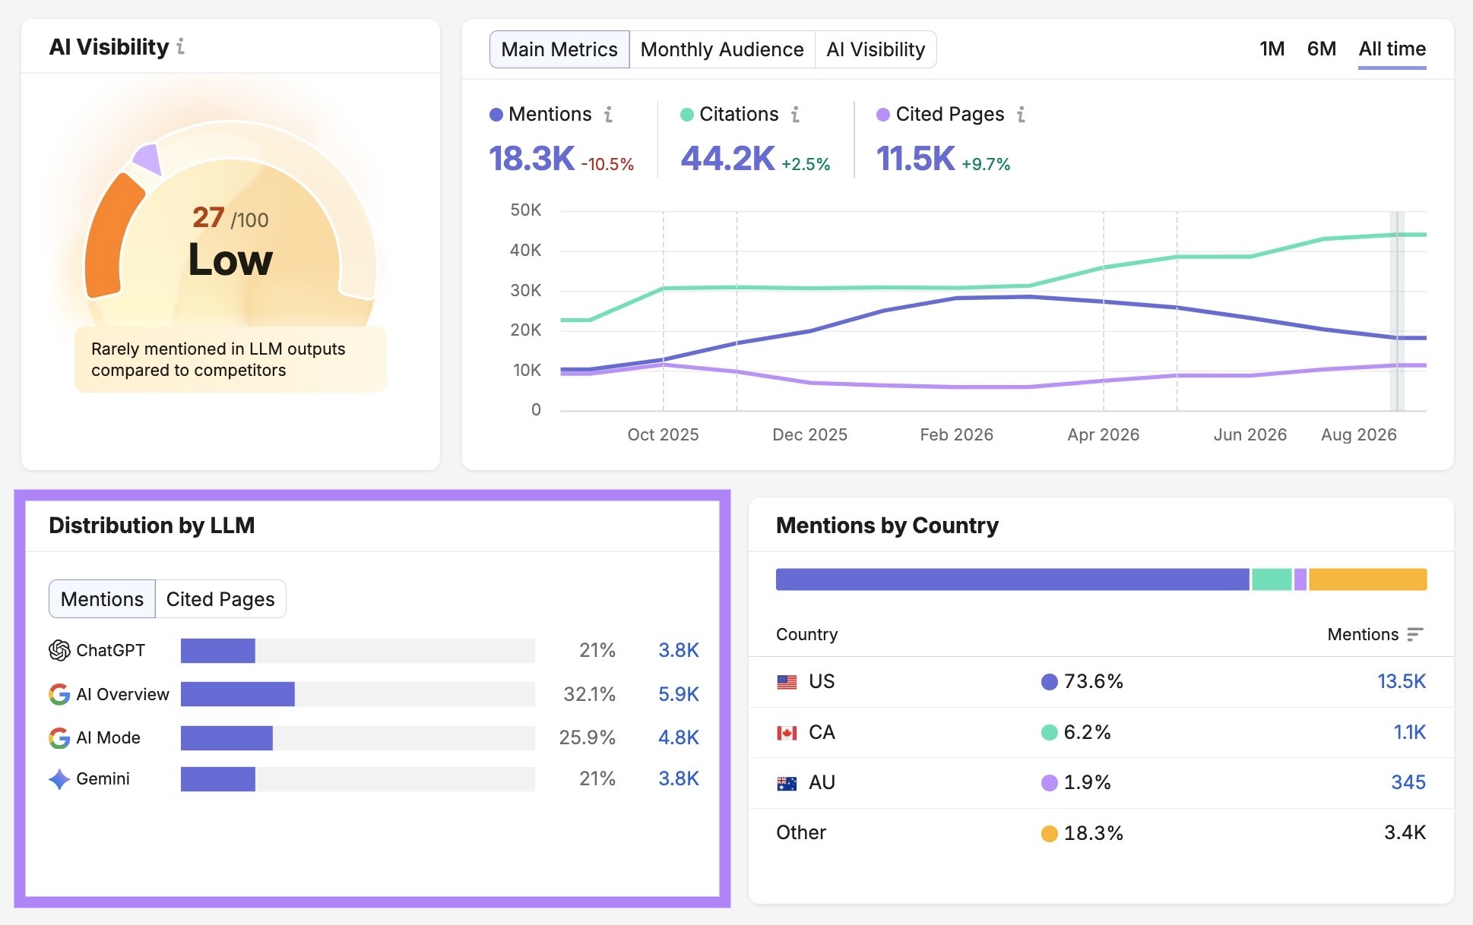This screenshot has width=1473, height=925.
Task: Toggle the Citations series legend dot
Action: tap(687, 115)
